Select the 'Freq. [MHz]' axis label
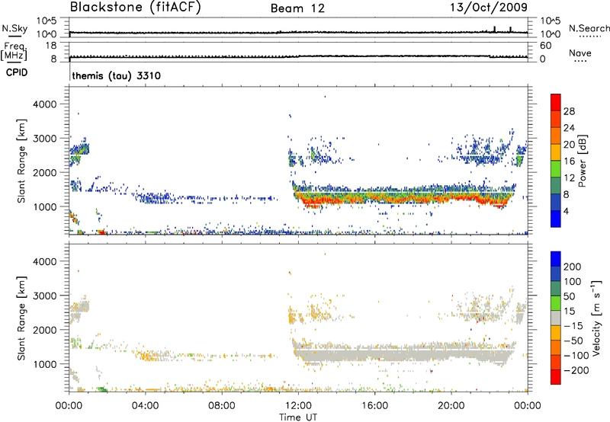 click(14, 51)
